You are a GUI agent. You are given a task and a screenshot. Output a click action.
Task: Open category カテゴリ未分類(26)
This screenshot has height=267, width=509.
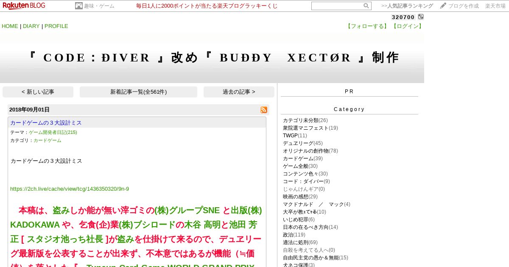pos(305,120)
